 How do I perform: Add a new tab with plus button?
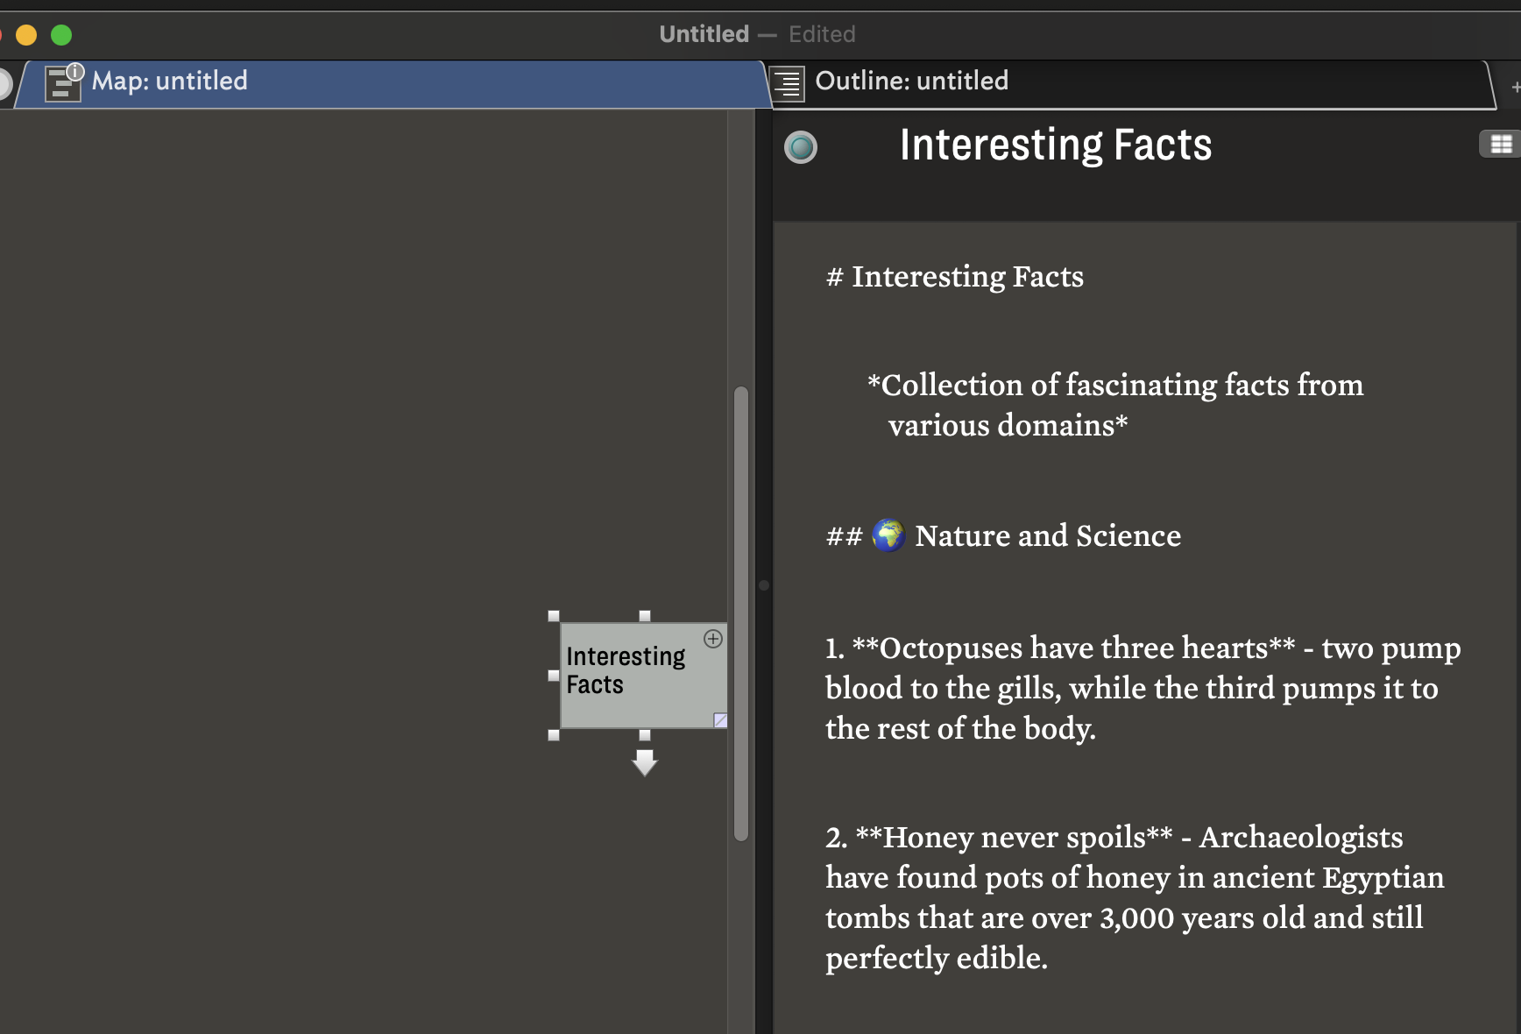click(1515, 87)
